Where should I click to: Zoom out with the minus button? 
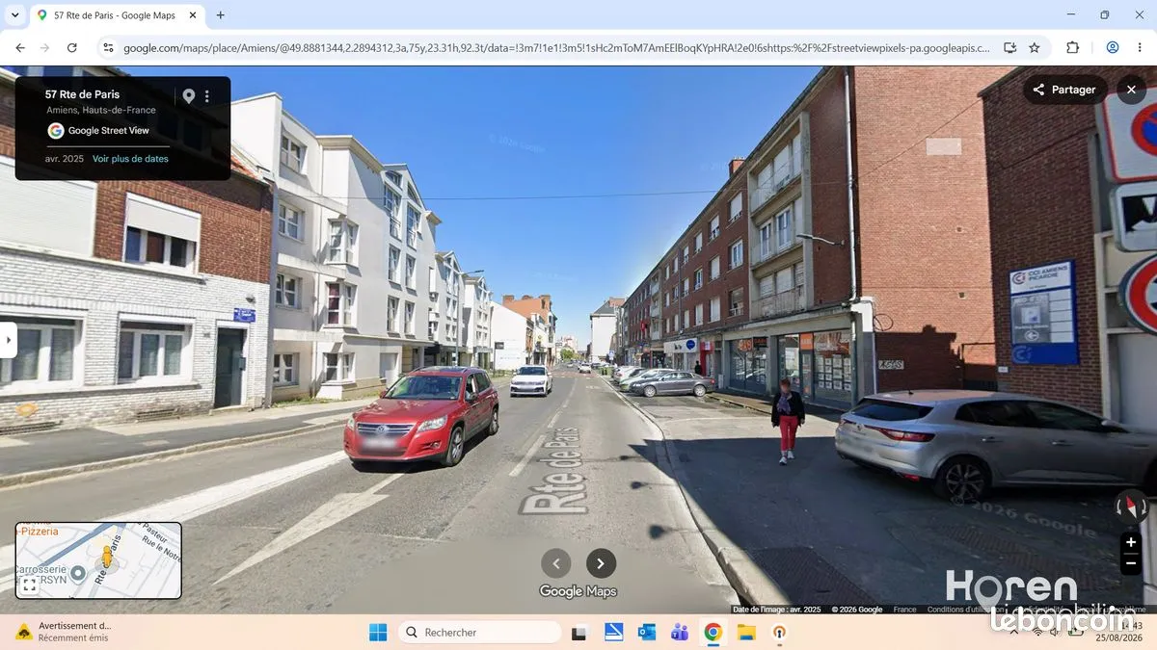coord(1131,563)
